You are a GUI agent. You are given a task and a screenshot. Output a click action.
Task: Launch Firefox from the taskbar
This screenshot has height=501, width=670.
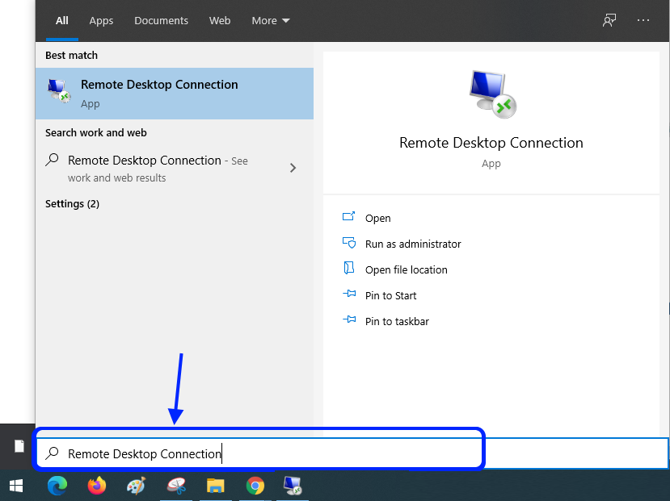97,486
